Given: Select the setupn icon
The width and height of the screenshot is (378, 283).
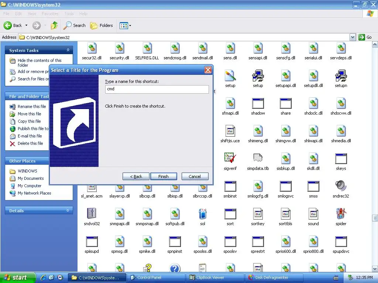Looking at the screenshot, I should 341,75.
